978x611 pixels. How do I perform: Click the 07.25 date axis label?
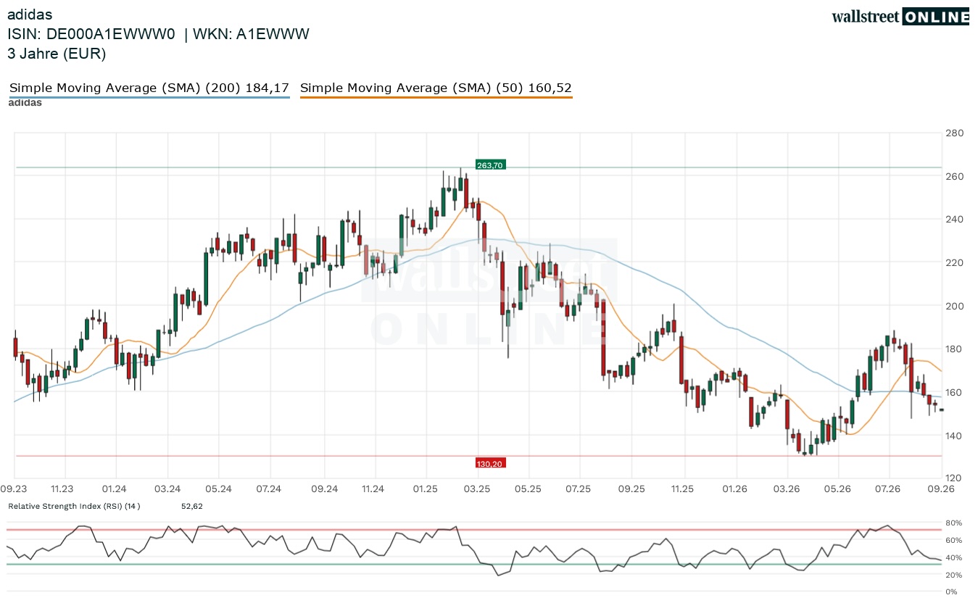pos(579,489)
